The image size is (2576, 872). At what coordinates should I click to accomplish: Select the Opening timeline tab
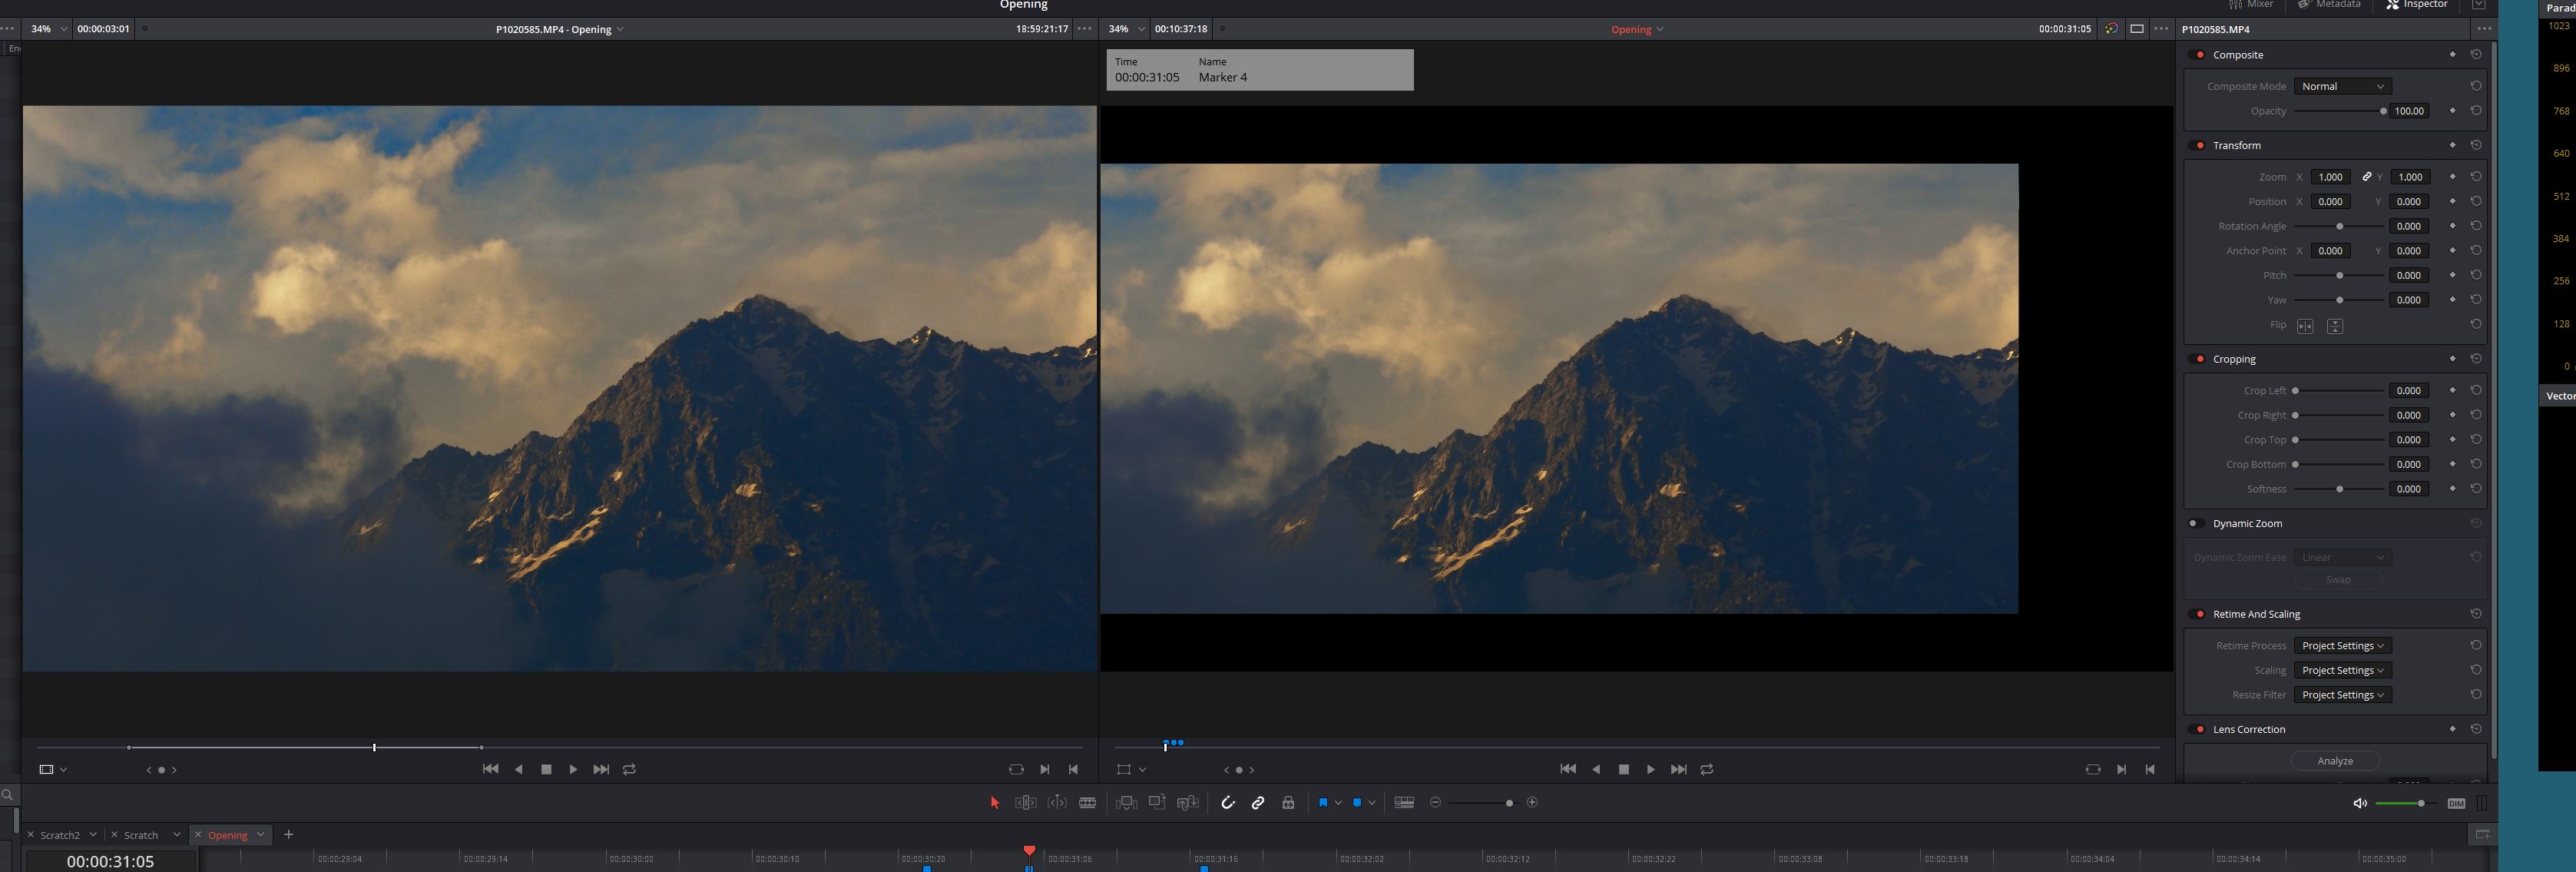228,836
